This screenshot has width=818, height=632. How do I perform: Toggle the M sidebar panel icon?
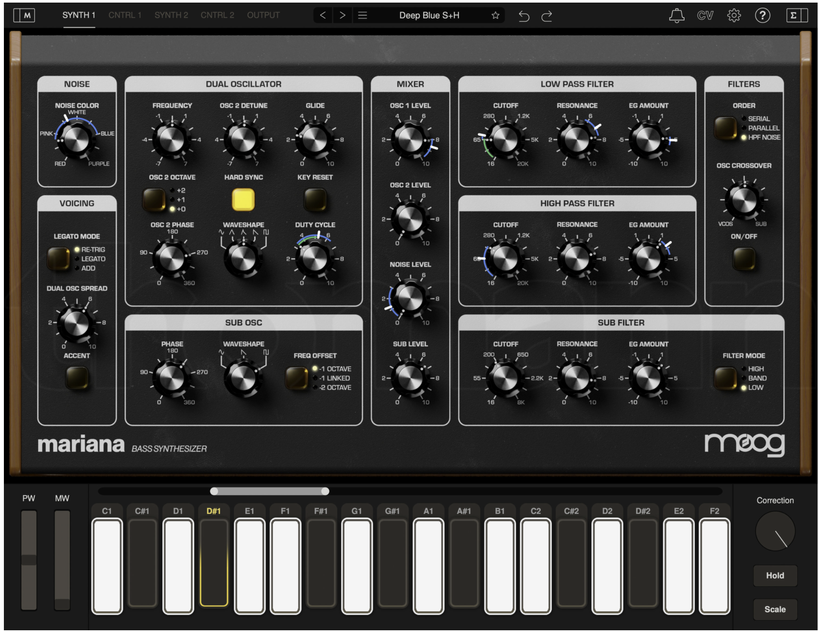24,16
